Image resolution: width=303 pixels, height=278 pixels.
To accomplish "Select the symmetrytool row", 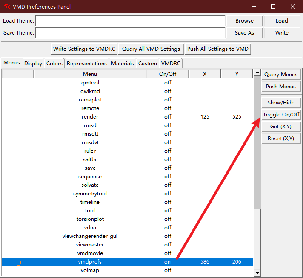I will [x=127, y=194].
